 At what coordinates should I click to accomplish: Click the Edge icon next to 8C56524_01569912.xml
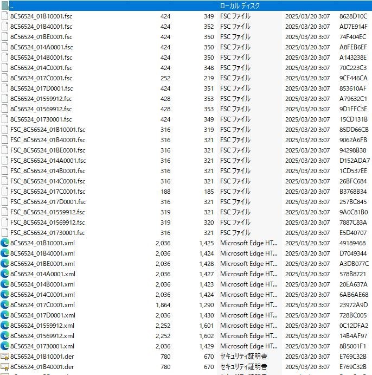(x=5, y=336)
